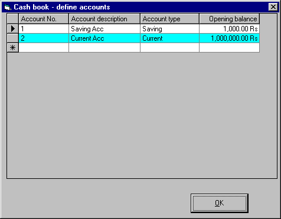Click empty Account No. cell in new row
Image resolution: width=281 pixels, height=219 pixels.
(x=44, y=48)
